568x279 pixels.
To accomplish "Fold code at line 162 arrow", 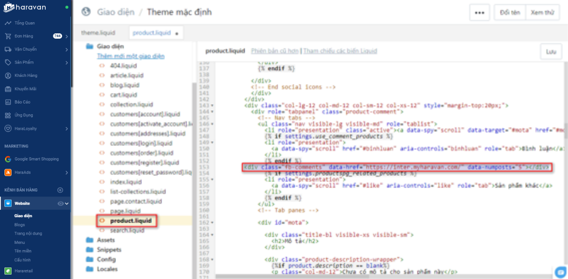I will click(x=212, y=222).
